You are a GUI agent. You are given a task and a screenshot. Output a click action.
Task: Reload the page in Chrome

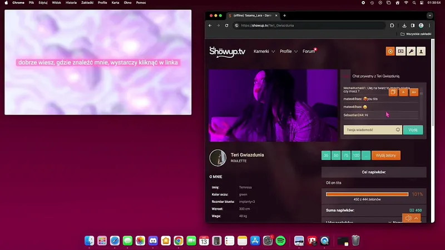coord(226,26)
